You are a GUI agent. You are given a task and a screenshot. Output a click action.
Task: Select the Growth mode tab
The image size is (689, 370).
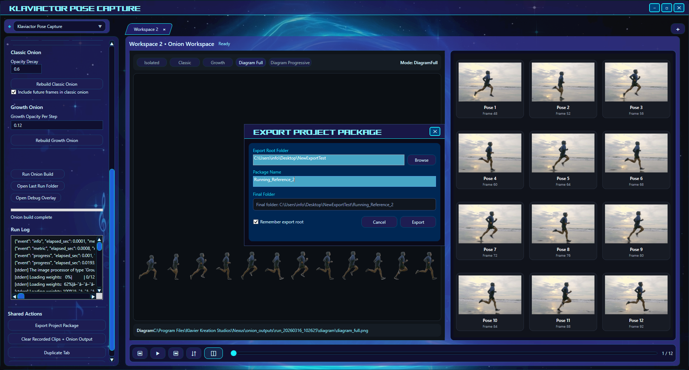pos(217,62)
